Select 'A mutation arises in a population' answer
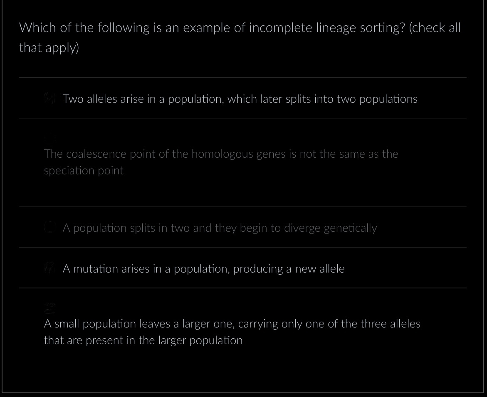The height and width of the screenshot is (397, 487). pyautogui.click(x=203, y=268)
